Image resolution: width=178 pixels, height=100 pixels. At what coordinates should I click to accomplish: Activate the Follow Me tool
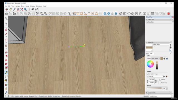(x=6, y=56)
